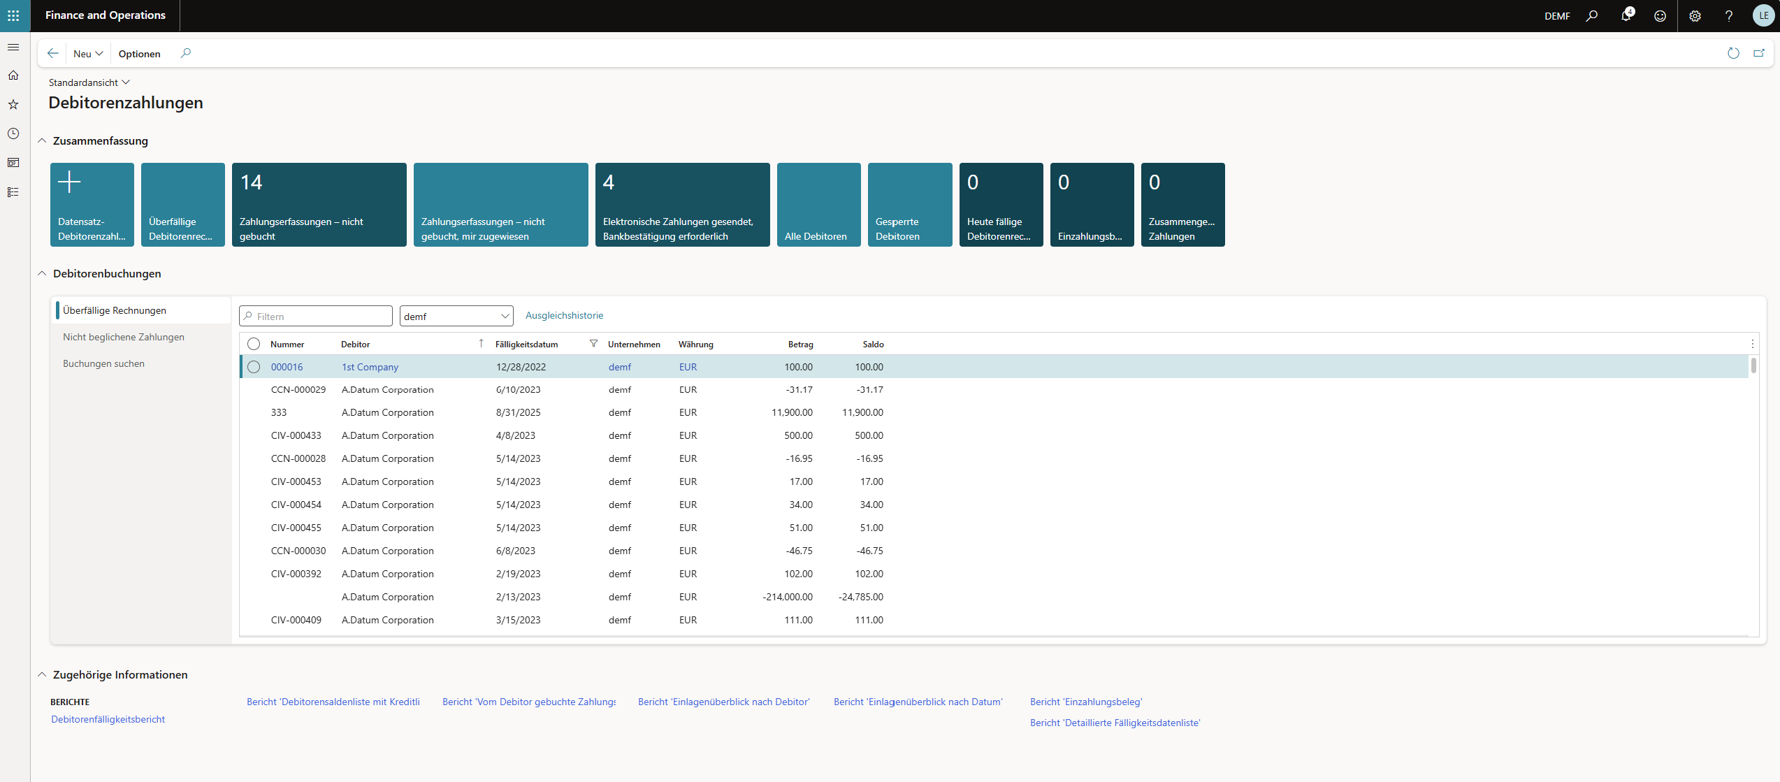
Task: Click the Home icon in sidebar
Action: click(x=13, y=75)
